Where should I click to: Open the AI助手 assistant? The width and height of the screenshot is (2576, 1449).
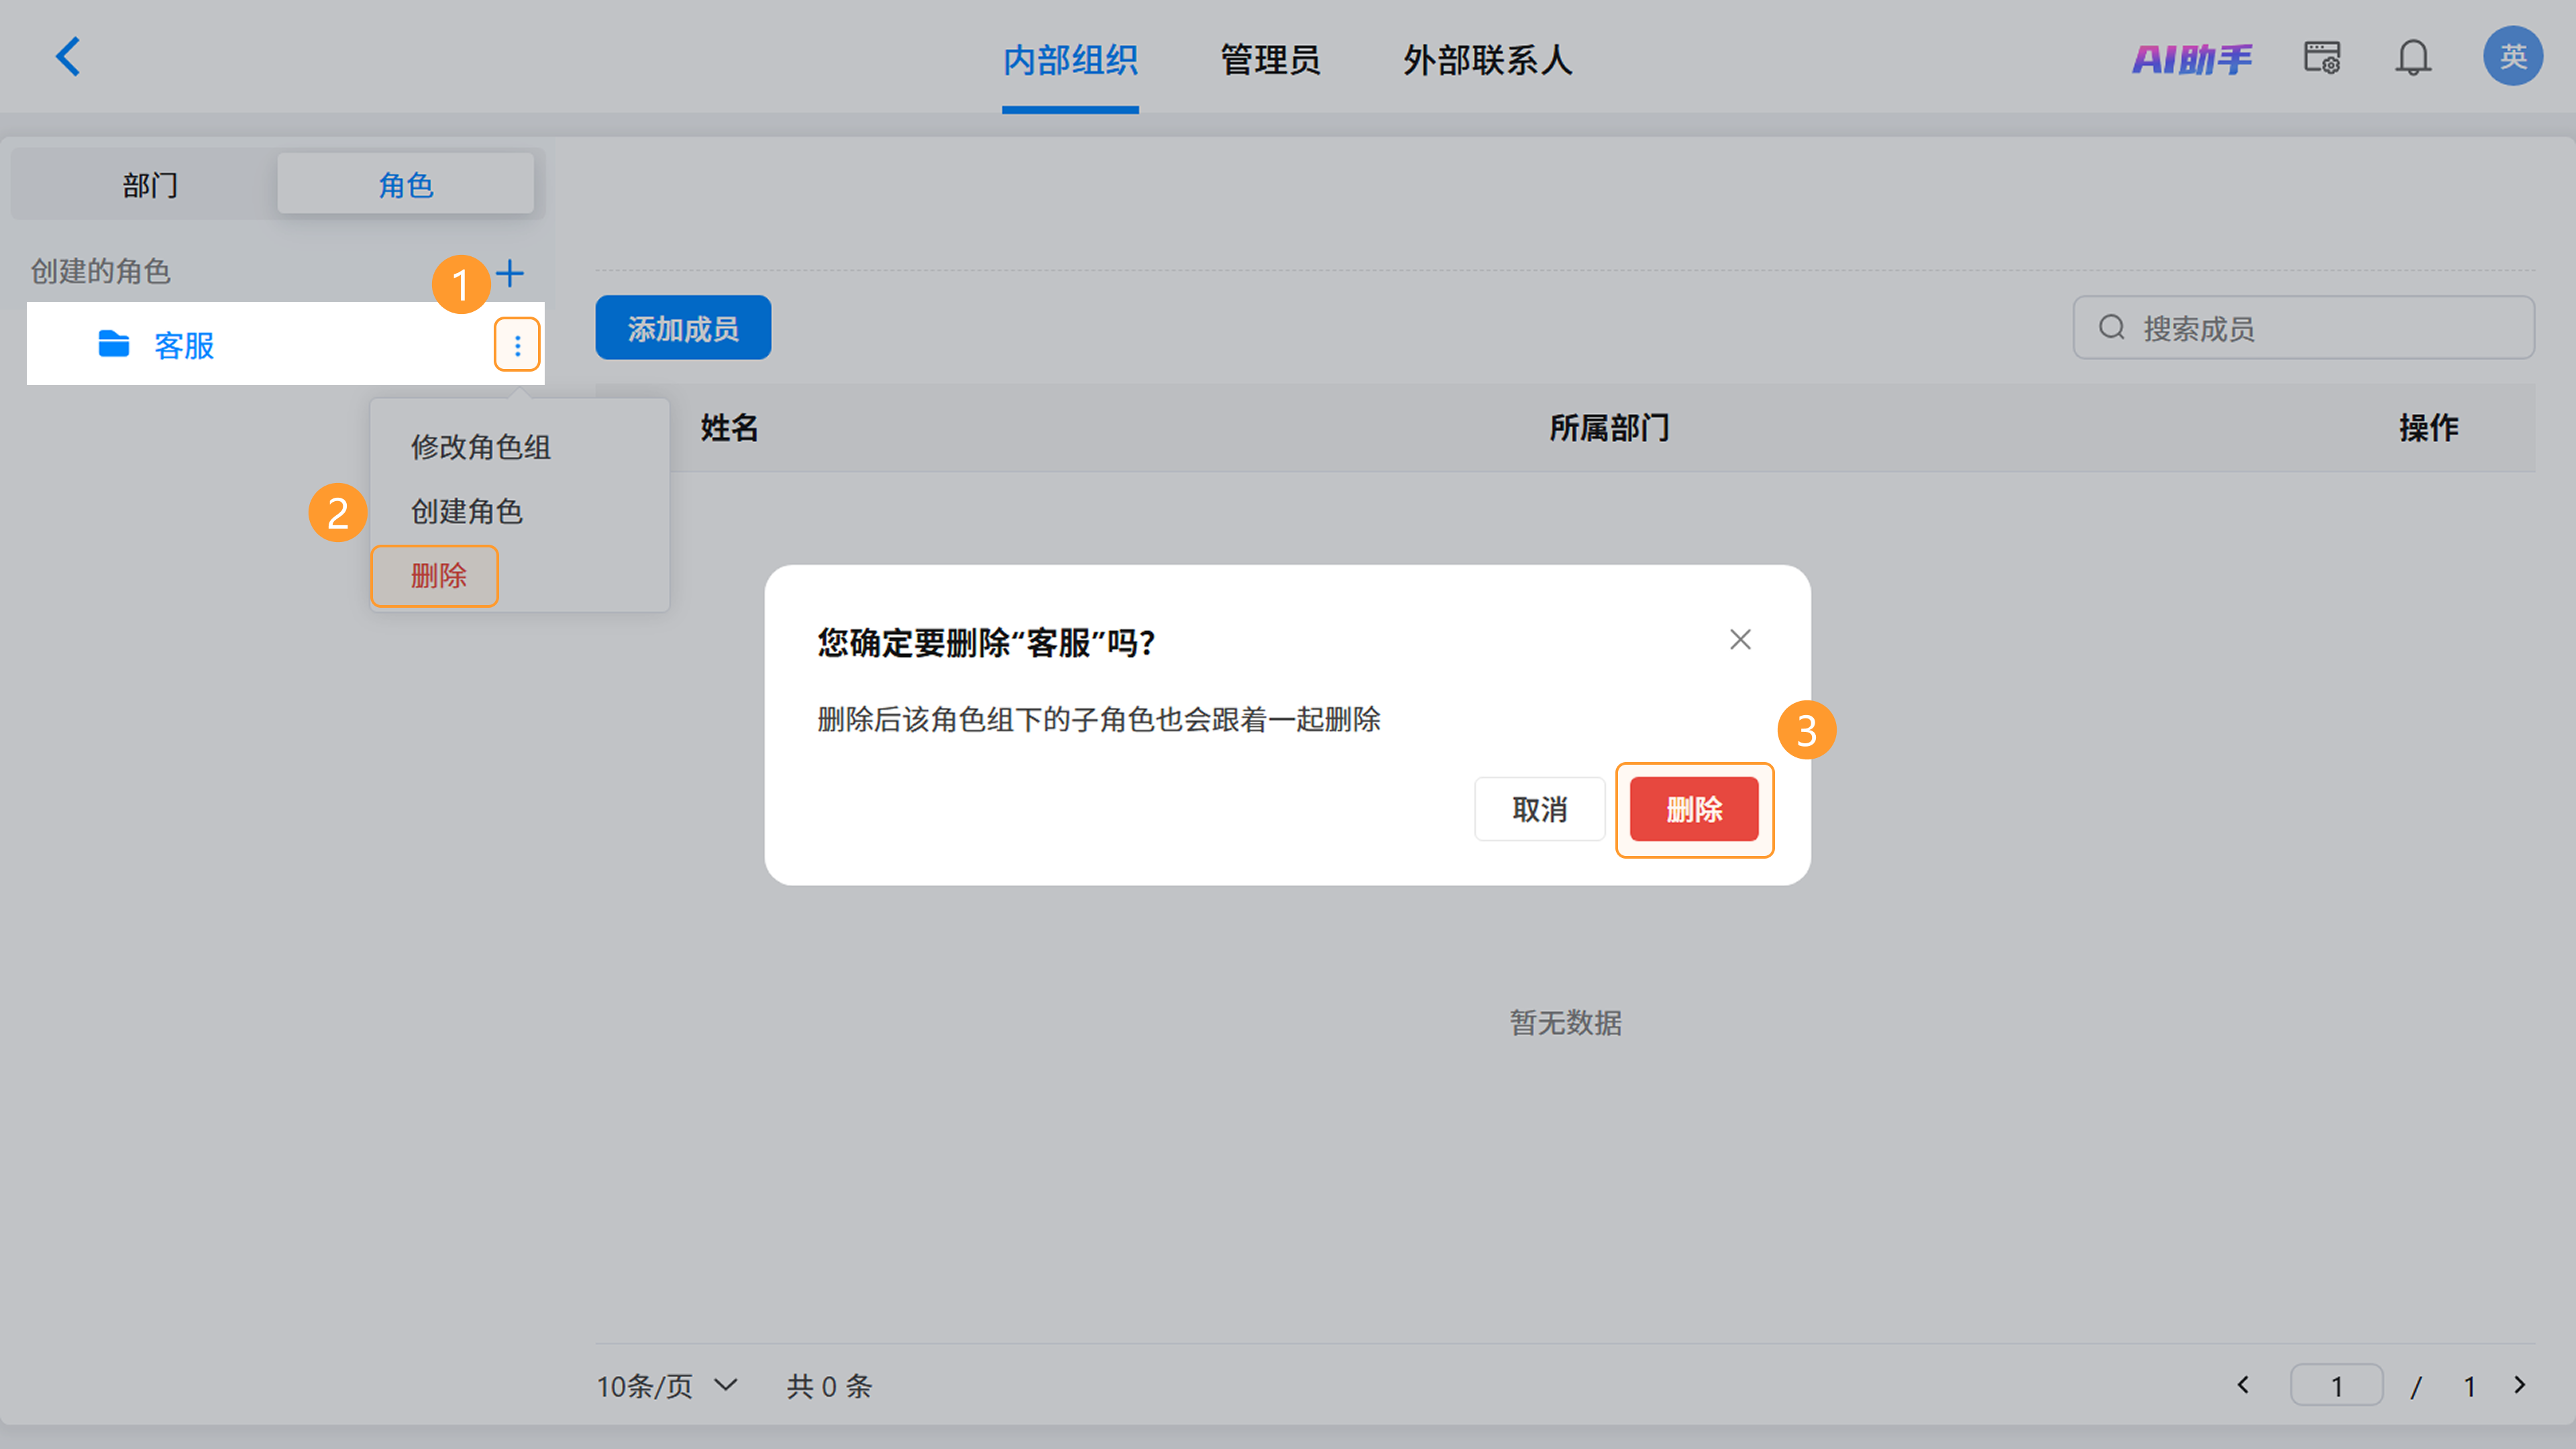point(2191,59)
